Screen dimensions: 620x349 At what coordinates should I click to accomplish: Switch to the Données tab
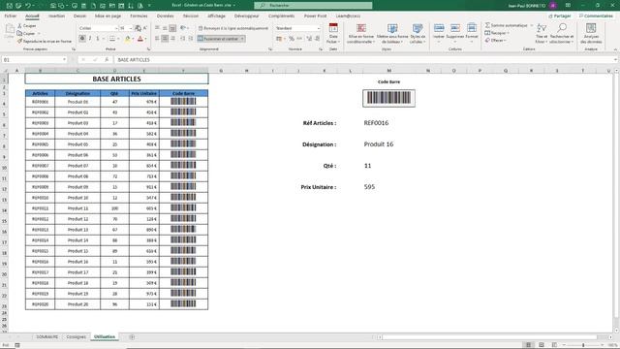166,16
